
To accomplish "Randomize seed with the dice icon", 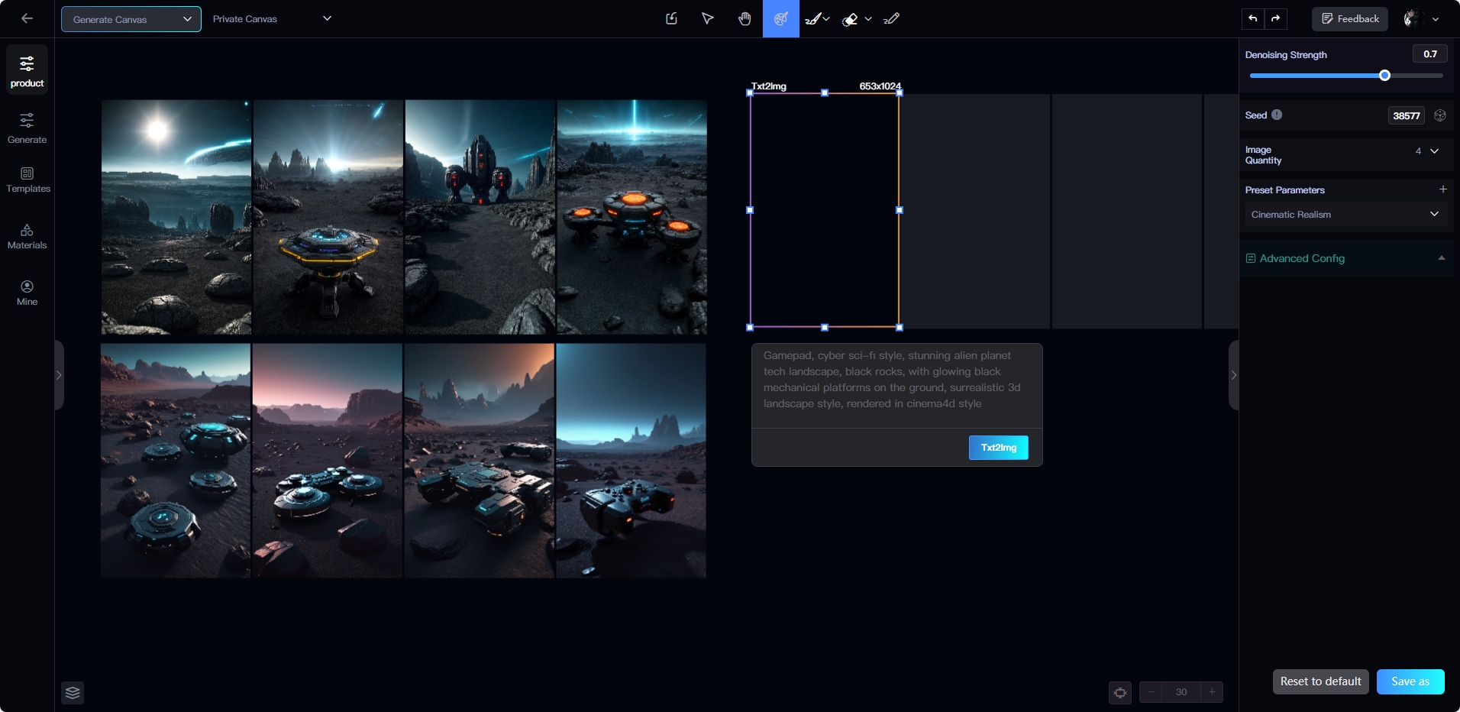I will click(x=1440, y=115).
